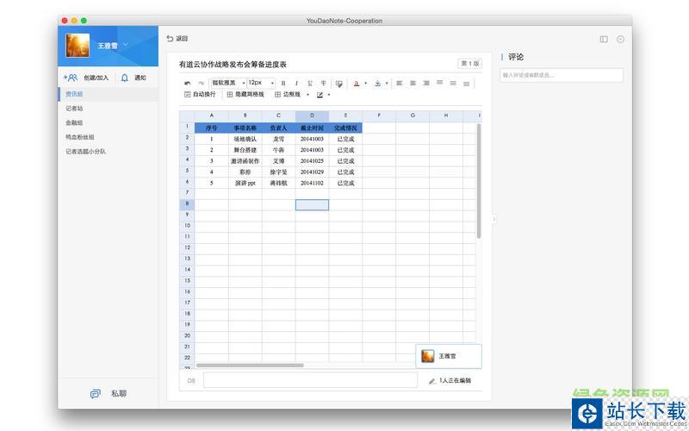The height and width of the screenshot is (431, 689).
Task: Click the underline formatting icon
Action: click(x=310, y=84)
